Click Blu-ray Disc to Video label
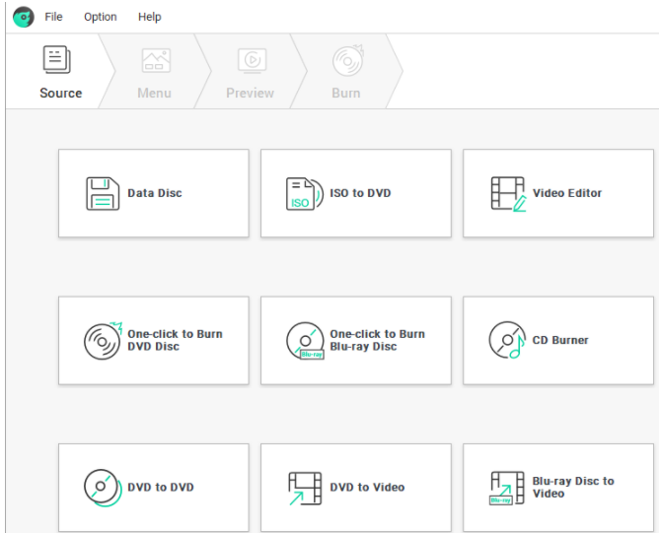The width and height of the screenshot is (659, 533). (573, 488)
